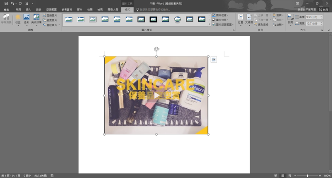Select the 裁剪 (Crop) tool
The height and width of the screenshot is (178, 332).
click(x=290, y=19)
